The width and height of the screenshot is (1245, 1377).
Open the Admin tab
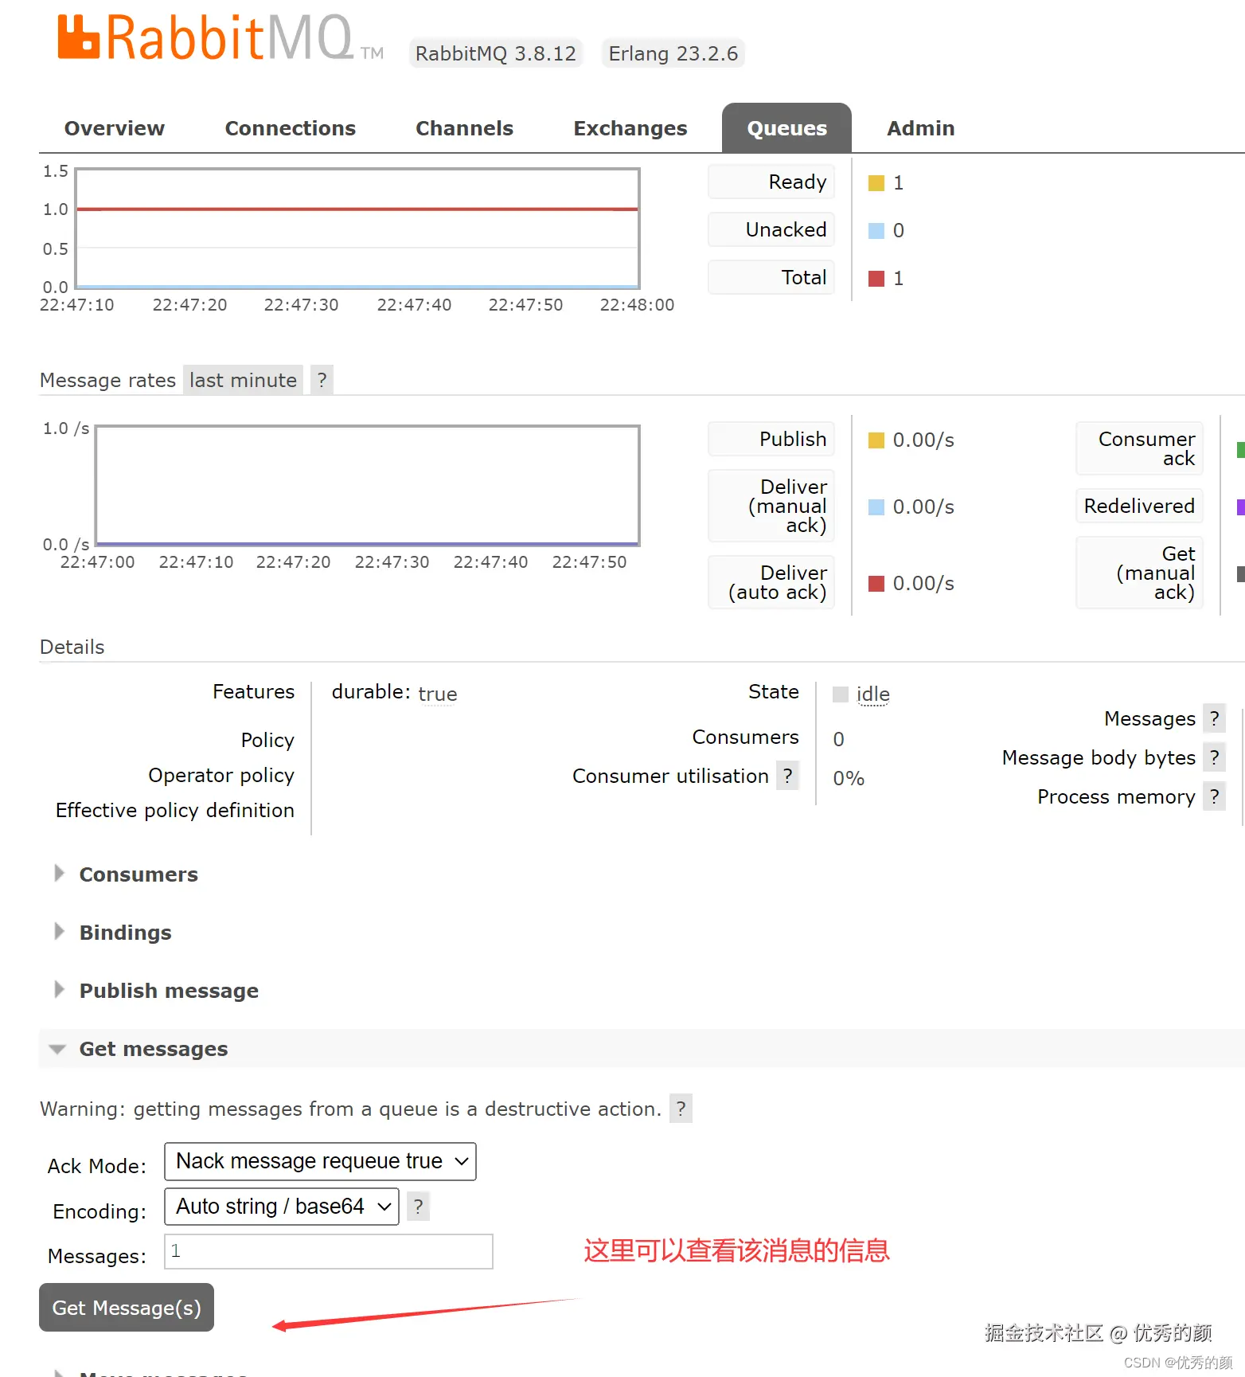(920, 128)
